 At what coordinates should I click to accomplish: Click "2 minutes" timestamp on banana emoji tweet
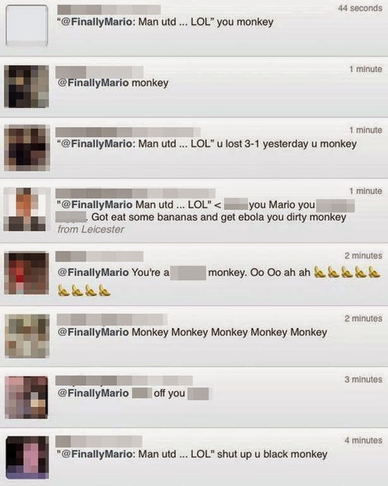[363, 256]
